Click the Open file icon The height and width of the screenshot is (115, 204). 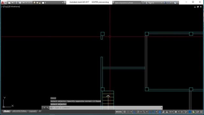coord(13,3)
